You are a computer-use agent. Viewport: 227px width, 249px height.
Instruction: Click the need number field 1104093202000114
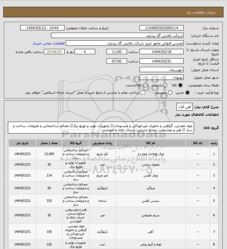coord(162,28)
